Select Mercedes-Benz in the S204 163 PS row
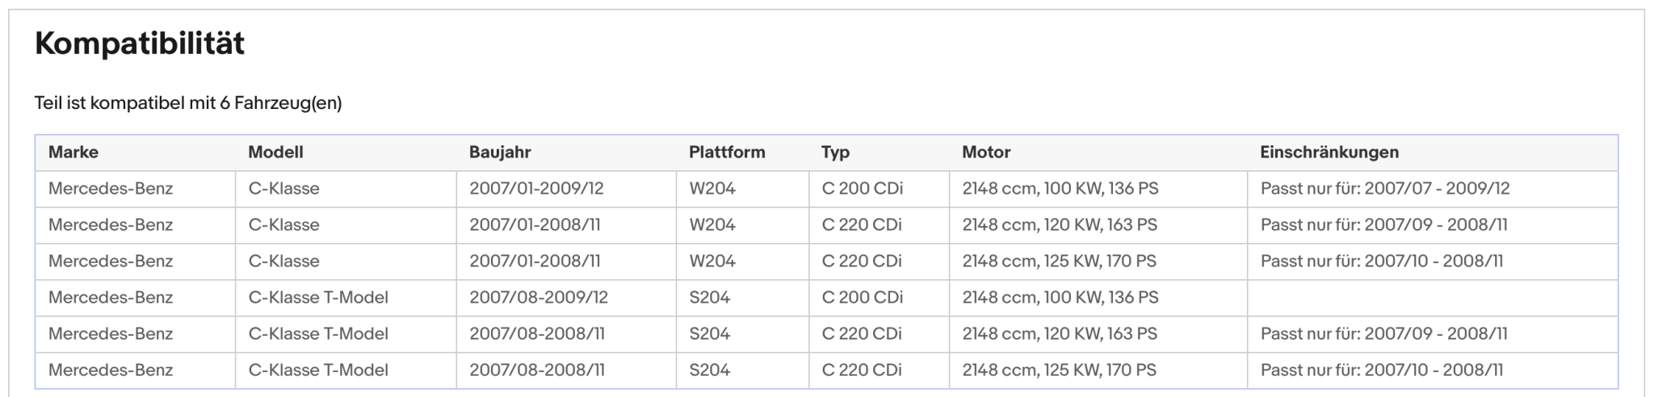 [x=111, y=334]
